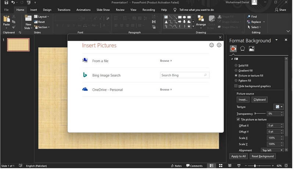294x170 pixels.
Task: Click the zoom in plus button
Action: (273, 166)
